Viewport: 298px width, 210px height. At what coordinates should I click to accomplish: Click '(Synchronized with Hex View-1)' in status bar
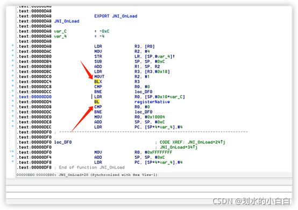click(124, 175)
